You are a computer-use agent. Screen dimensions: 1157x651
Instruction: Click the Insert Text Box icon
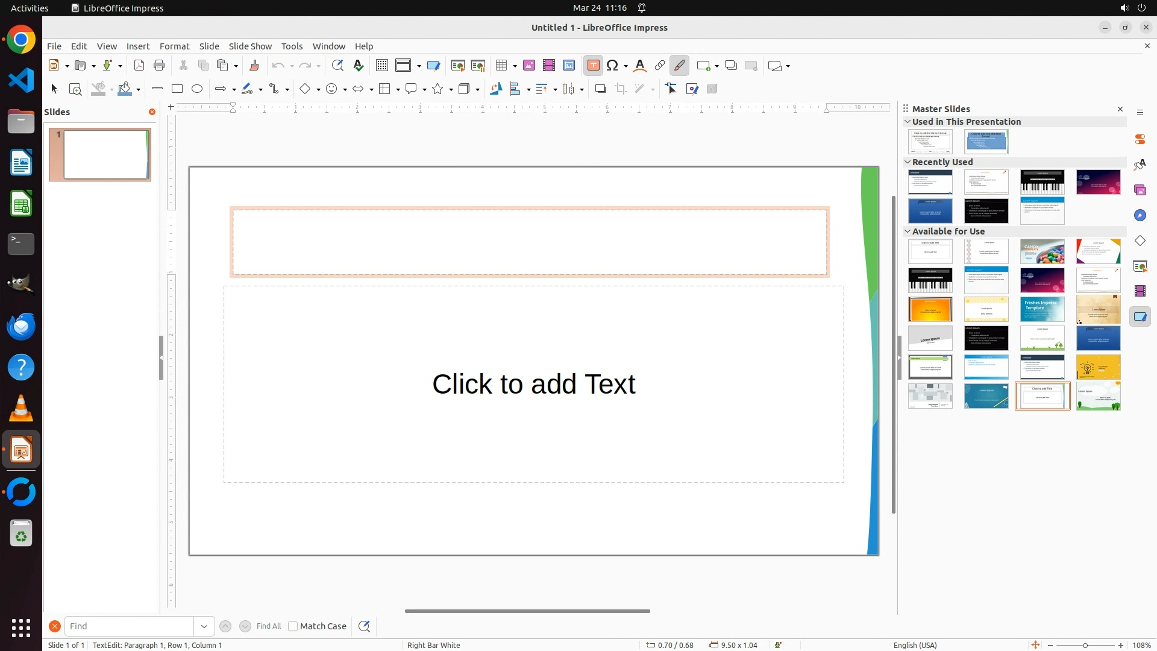pos(593,66)
